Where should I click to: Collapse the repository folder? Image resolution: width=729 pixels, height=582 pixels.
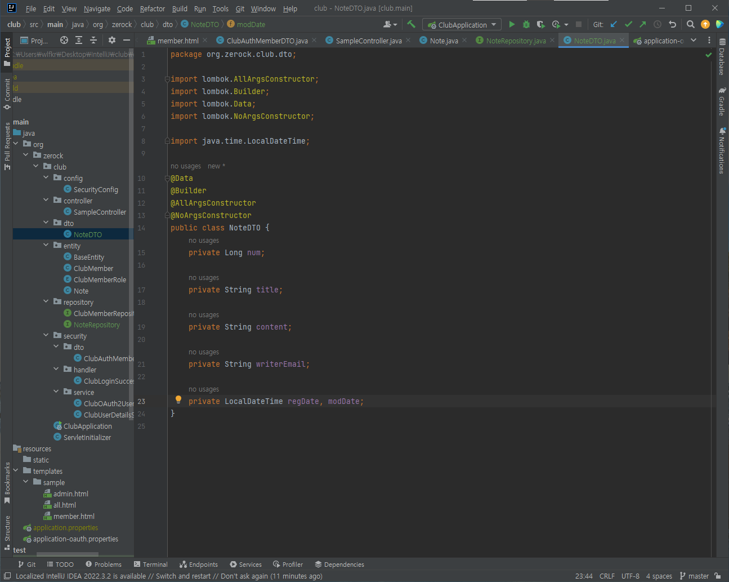coord(46,301)
